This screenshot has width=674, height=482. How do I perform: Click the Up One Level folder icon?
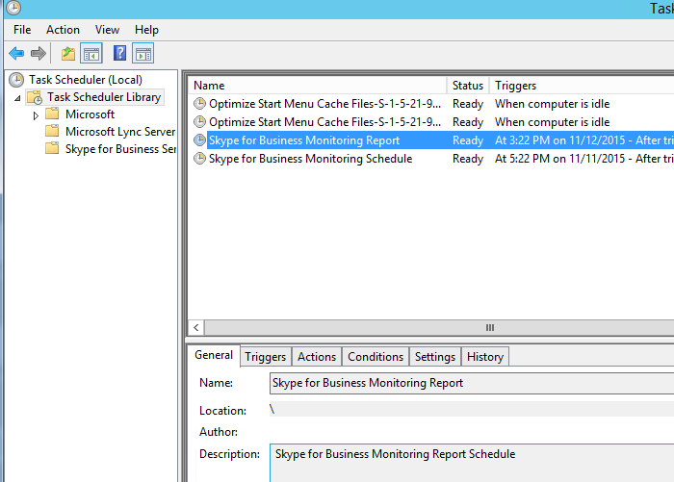coord(68,53)
